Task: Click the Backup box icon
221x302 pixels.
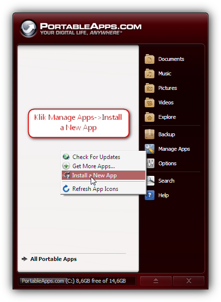Action: coord(150,134)
